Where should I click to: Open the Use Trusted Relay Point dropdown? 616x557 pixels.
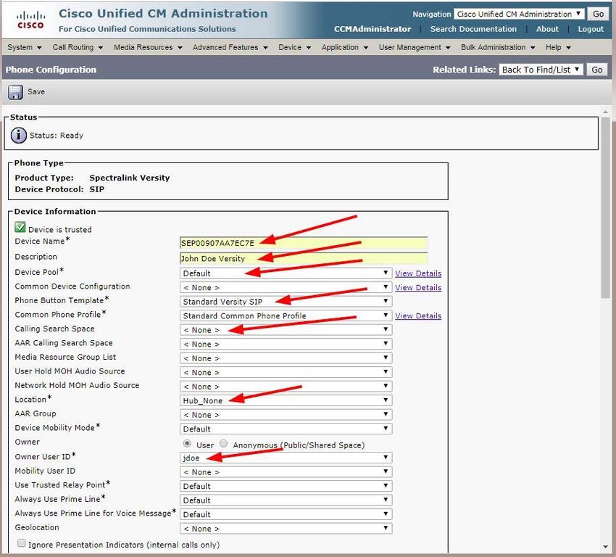coord(286,486)
